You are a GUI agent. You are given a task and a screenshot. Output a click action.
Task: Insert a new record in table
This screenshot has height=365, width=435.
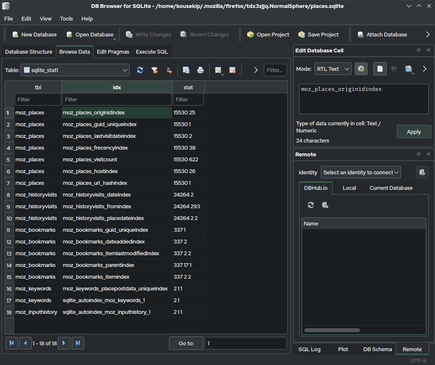218,70
